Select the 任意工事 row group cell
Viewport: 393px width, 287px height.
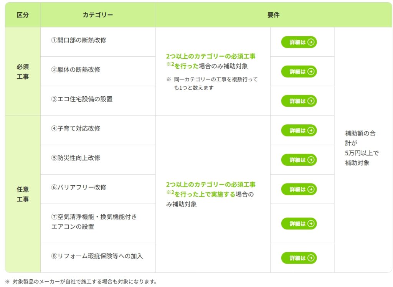[x=23, y=194]
